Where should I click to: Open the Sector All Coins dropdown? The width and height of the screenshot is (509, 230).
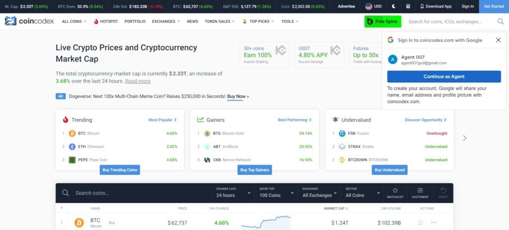point(362,193)
